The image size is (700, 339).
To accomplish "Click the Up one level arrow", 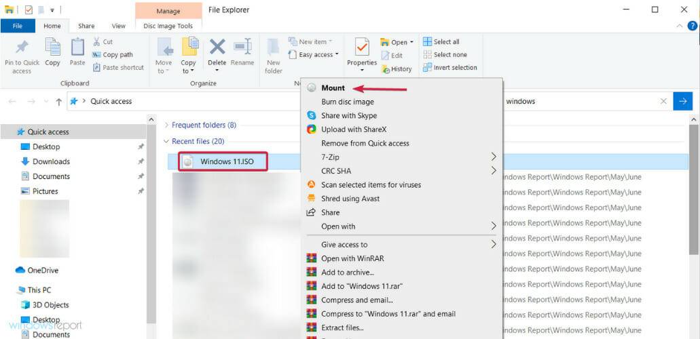I will (x=58, y=102).
